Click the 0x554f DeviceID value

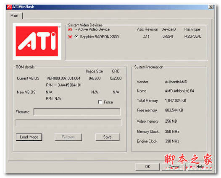click(x=168, y=36)
